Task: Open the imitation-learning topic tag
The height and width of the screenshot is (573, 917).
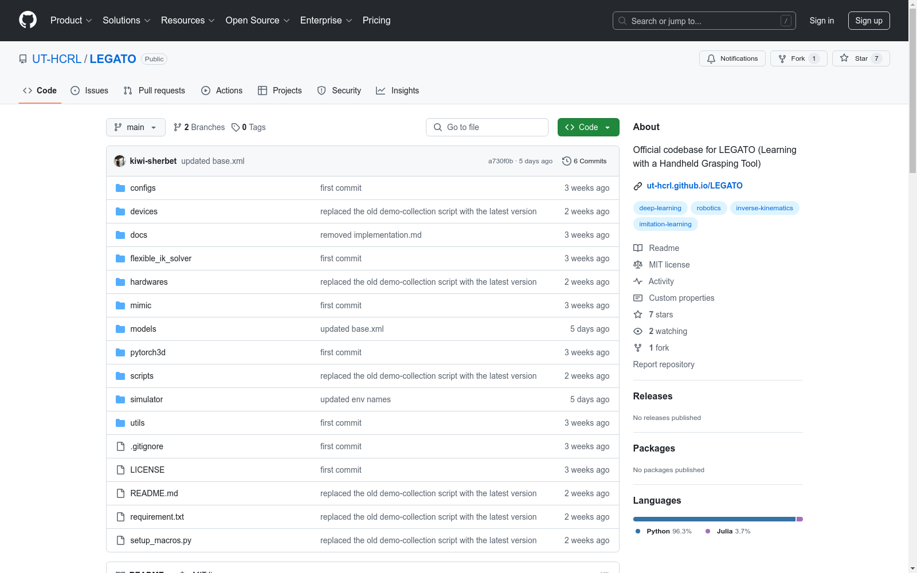Action: pos(665,224)
